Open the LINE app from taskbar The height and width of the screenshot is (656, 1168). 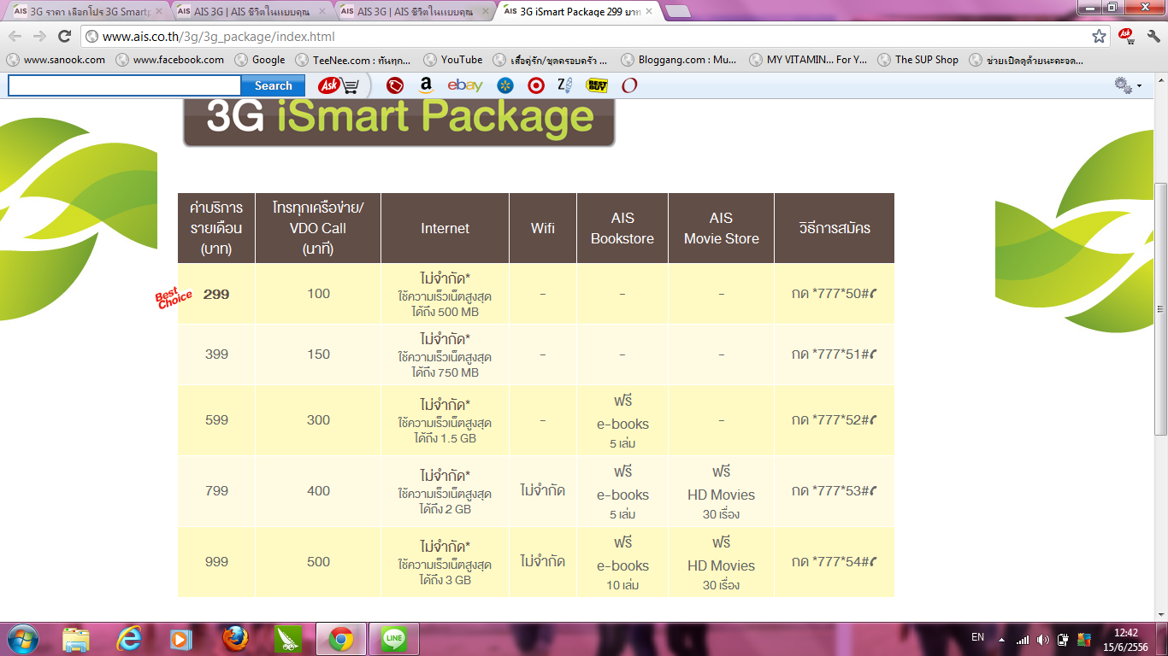coord(394,639)
